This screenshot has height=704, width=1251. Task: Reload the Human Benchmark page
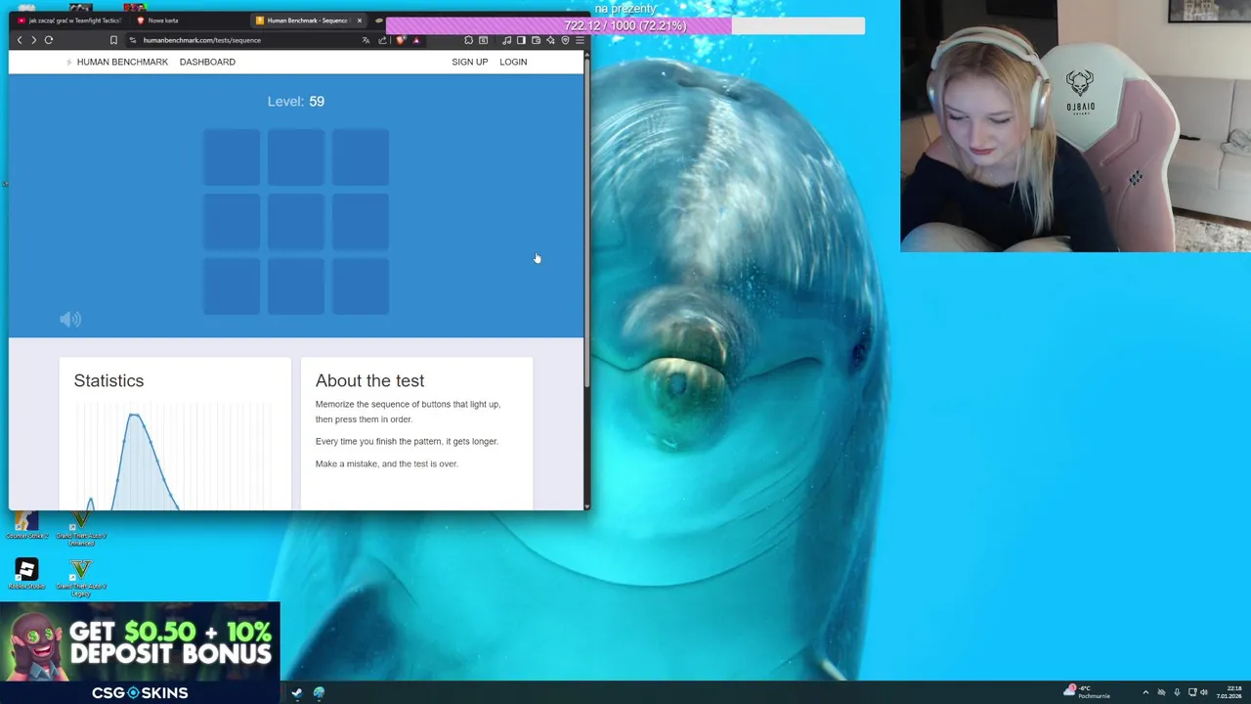click(x=48, y=40)
